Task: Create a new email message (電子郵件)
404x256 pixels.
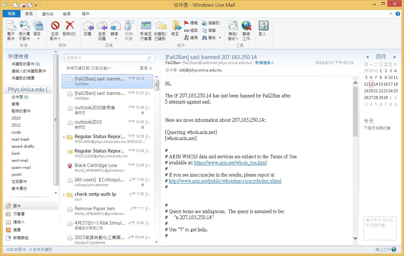Action: tap(11, 30)
